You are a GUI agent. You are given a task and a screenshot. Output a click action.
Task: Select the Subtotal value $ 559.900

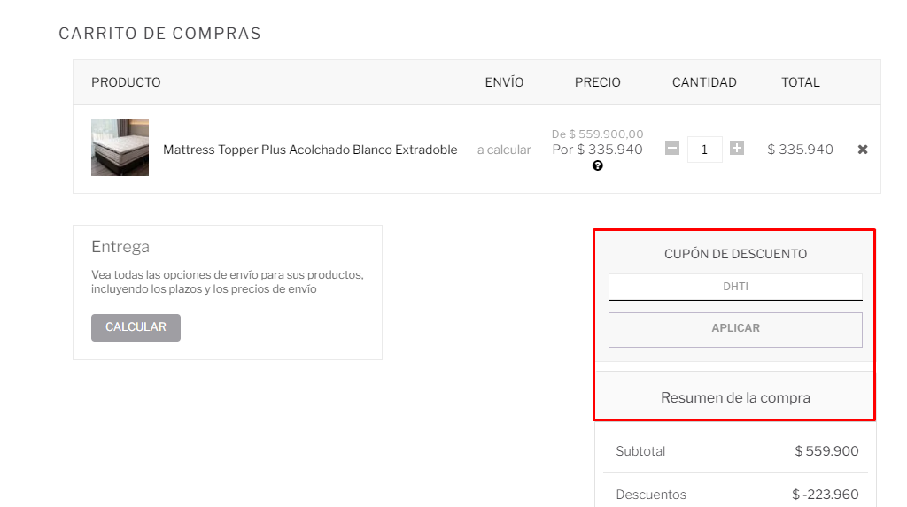pyautogui.click(x=826, y=451)
